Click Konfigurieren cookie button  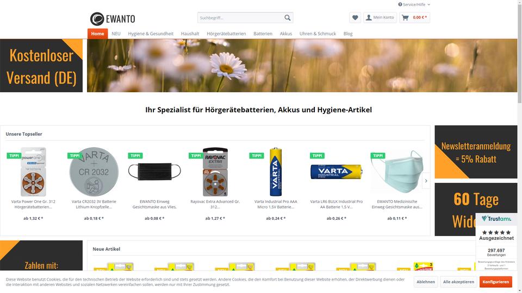496,282
